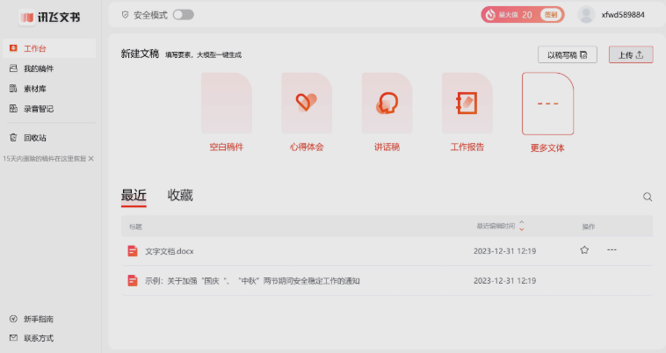Open the 讲话稿 speech template icon
This screenshot has height=353, width=666.
tap(387, 104)
